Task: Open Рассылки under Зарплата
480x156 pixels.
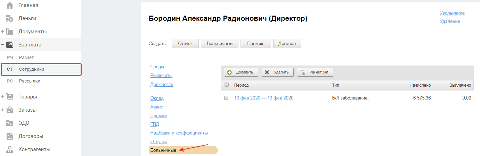Action: (x=30, y=81)
